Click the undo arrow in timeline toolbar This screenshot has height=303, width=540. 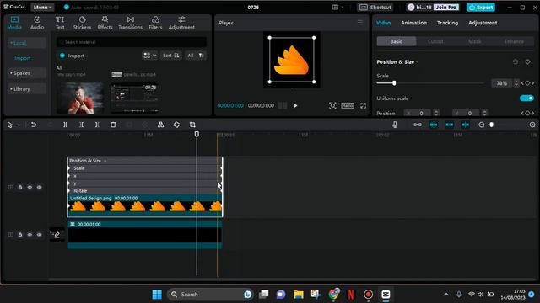point(34,125)
